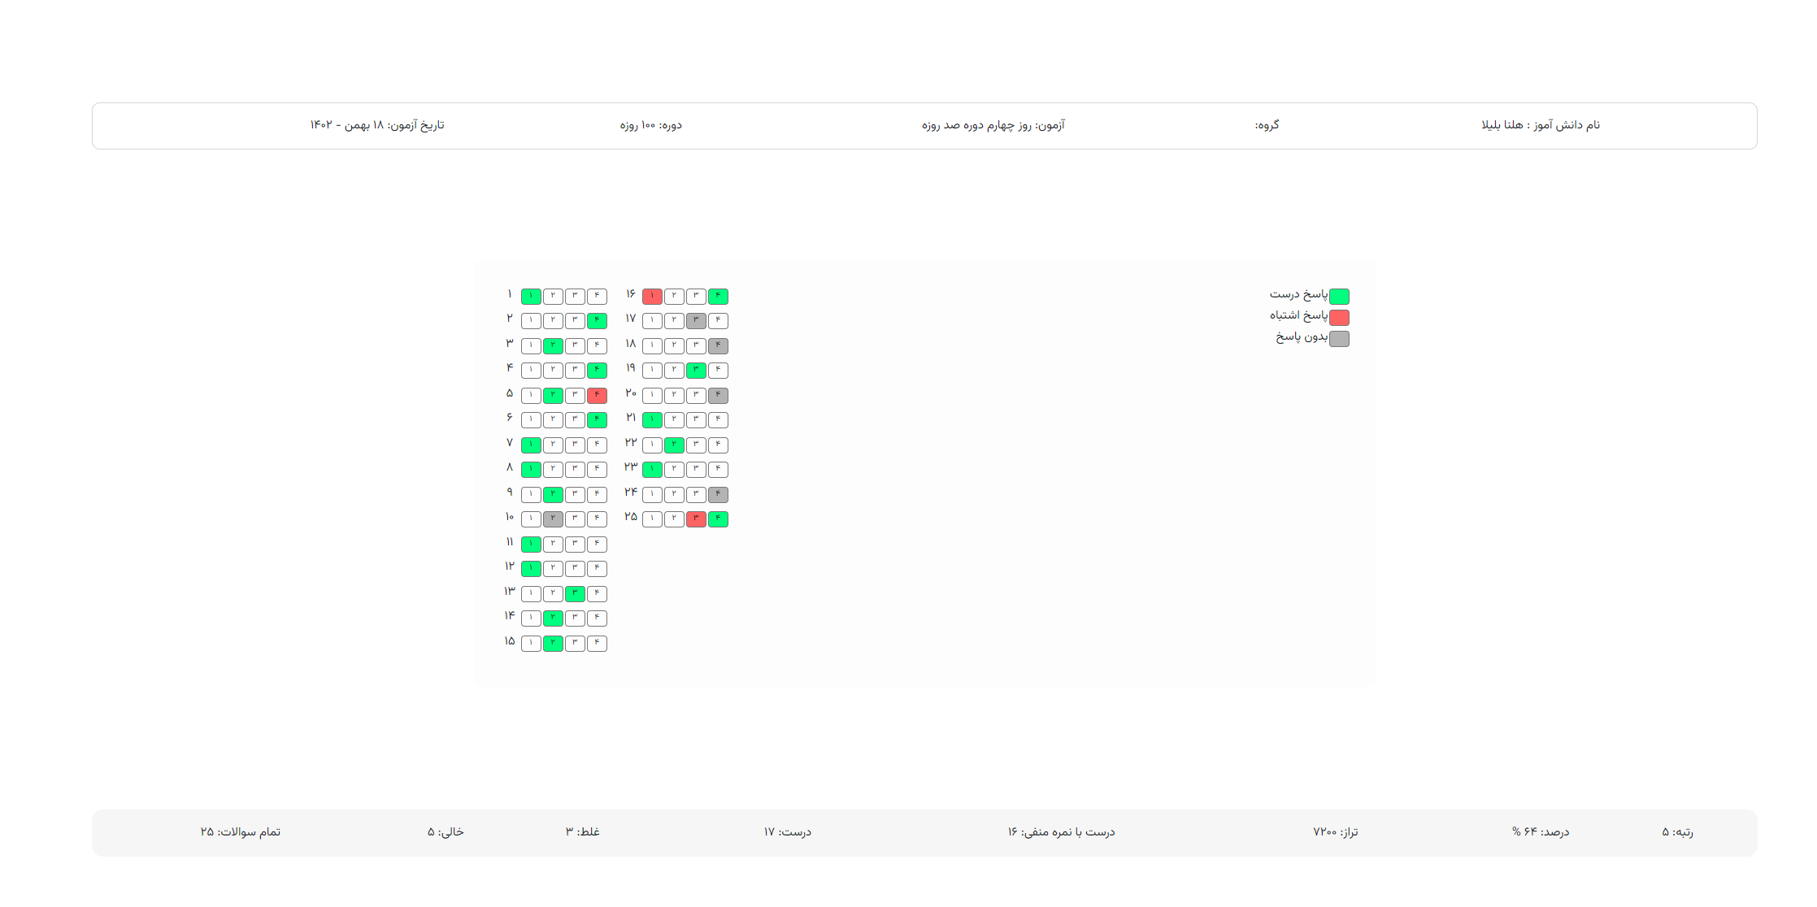Click gray option 4 of question 20
The width and height of the screenshot is (1817, 907).
click(718, 395)
